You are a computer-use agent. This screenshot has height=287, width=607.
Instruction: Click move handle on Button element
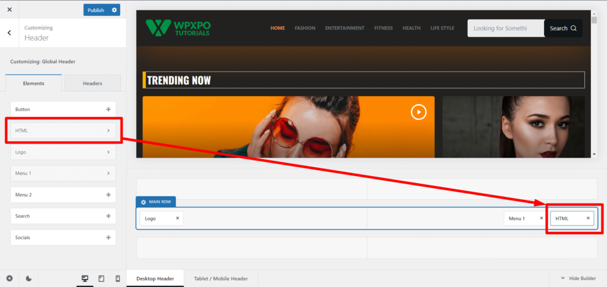(108, 110)
